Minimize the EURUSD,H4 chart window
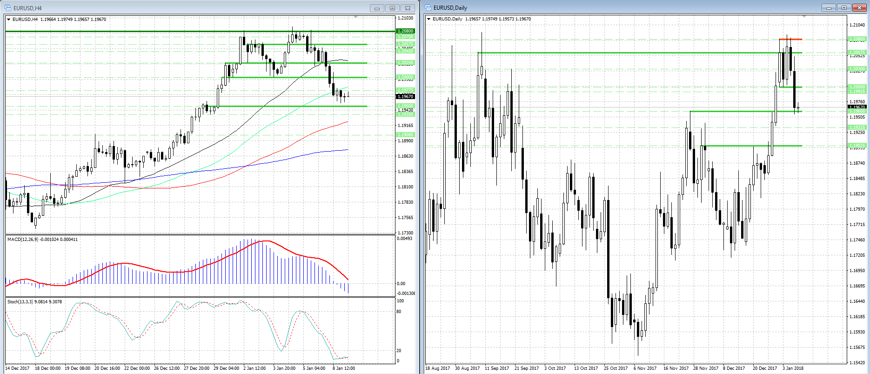 (377, 8)
